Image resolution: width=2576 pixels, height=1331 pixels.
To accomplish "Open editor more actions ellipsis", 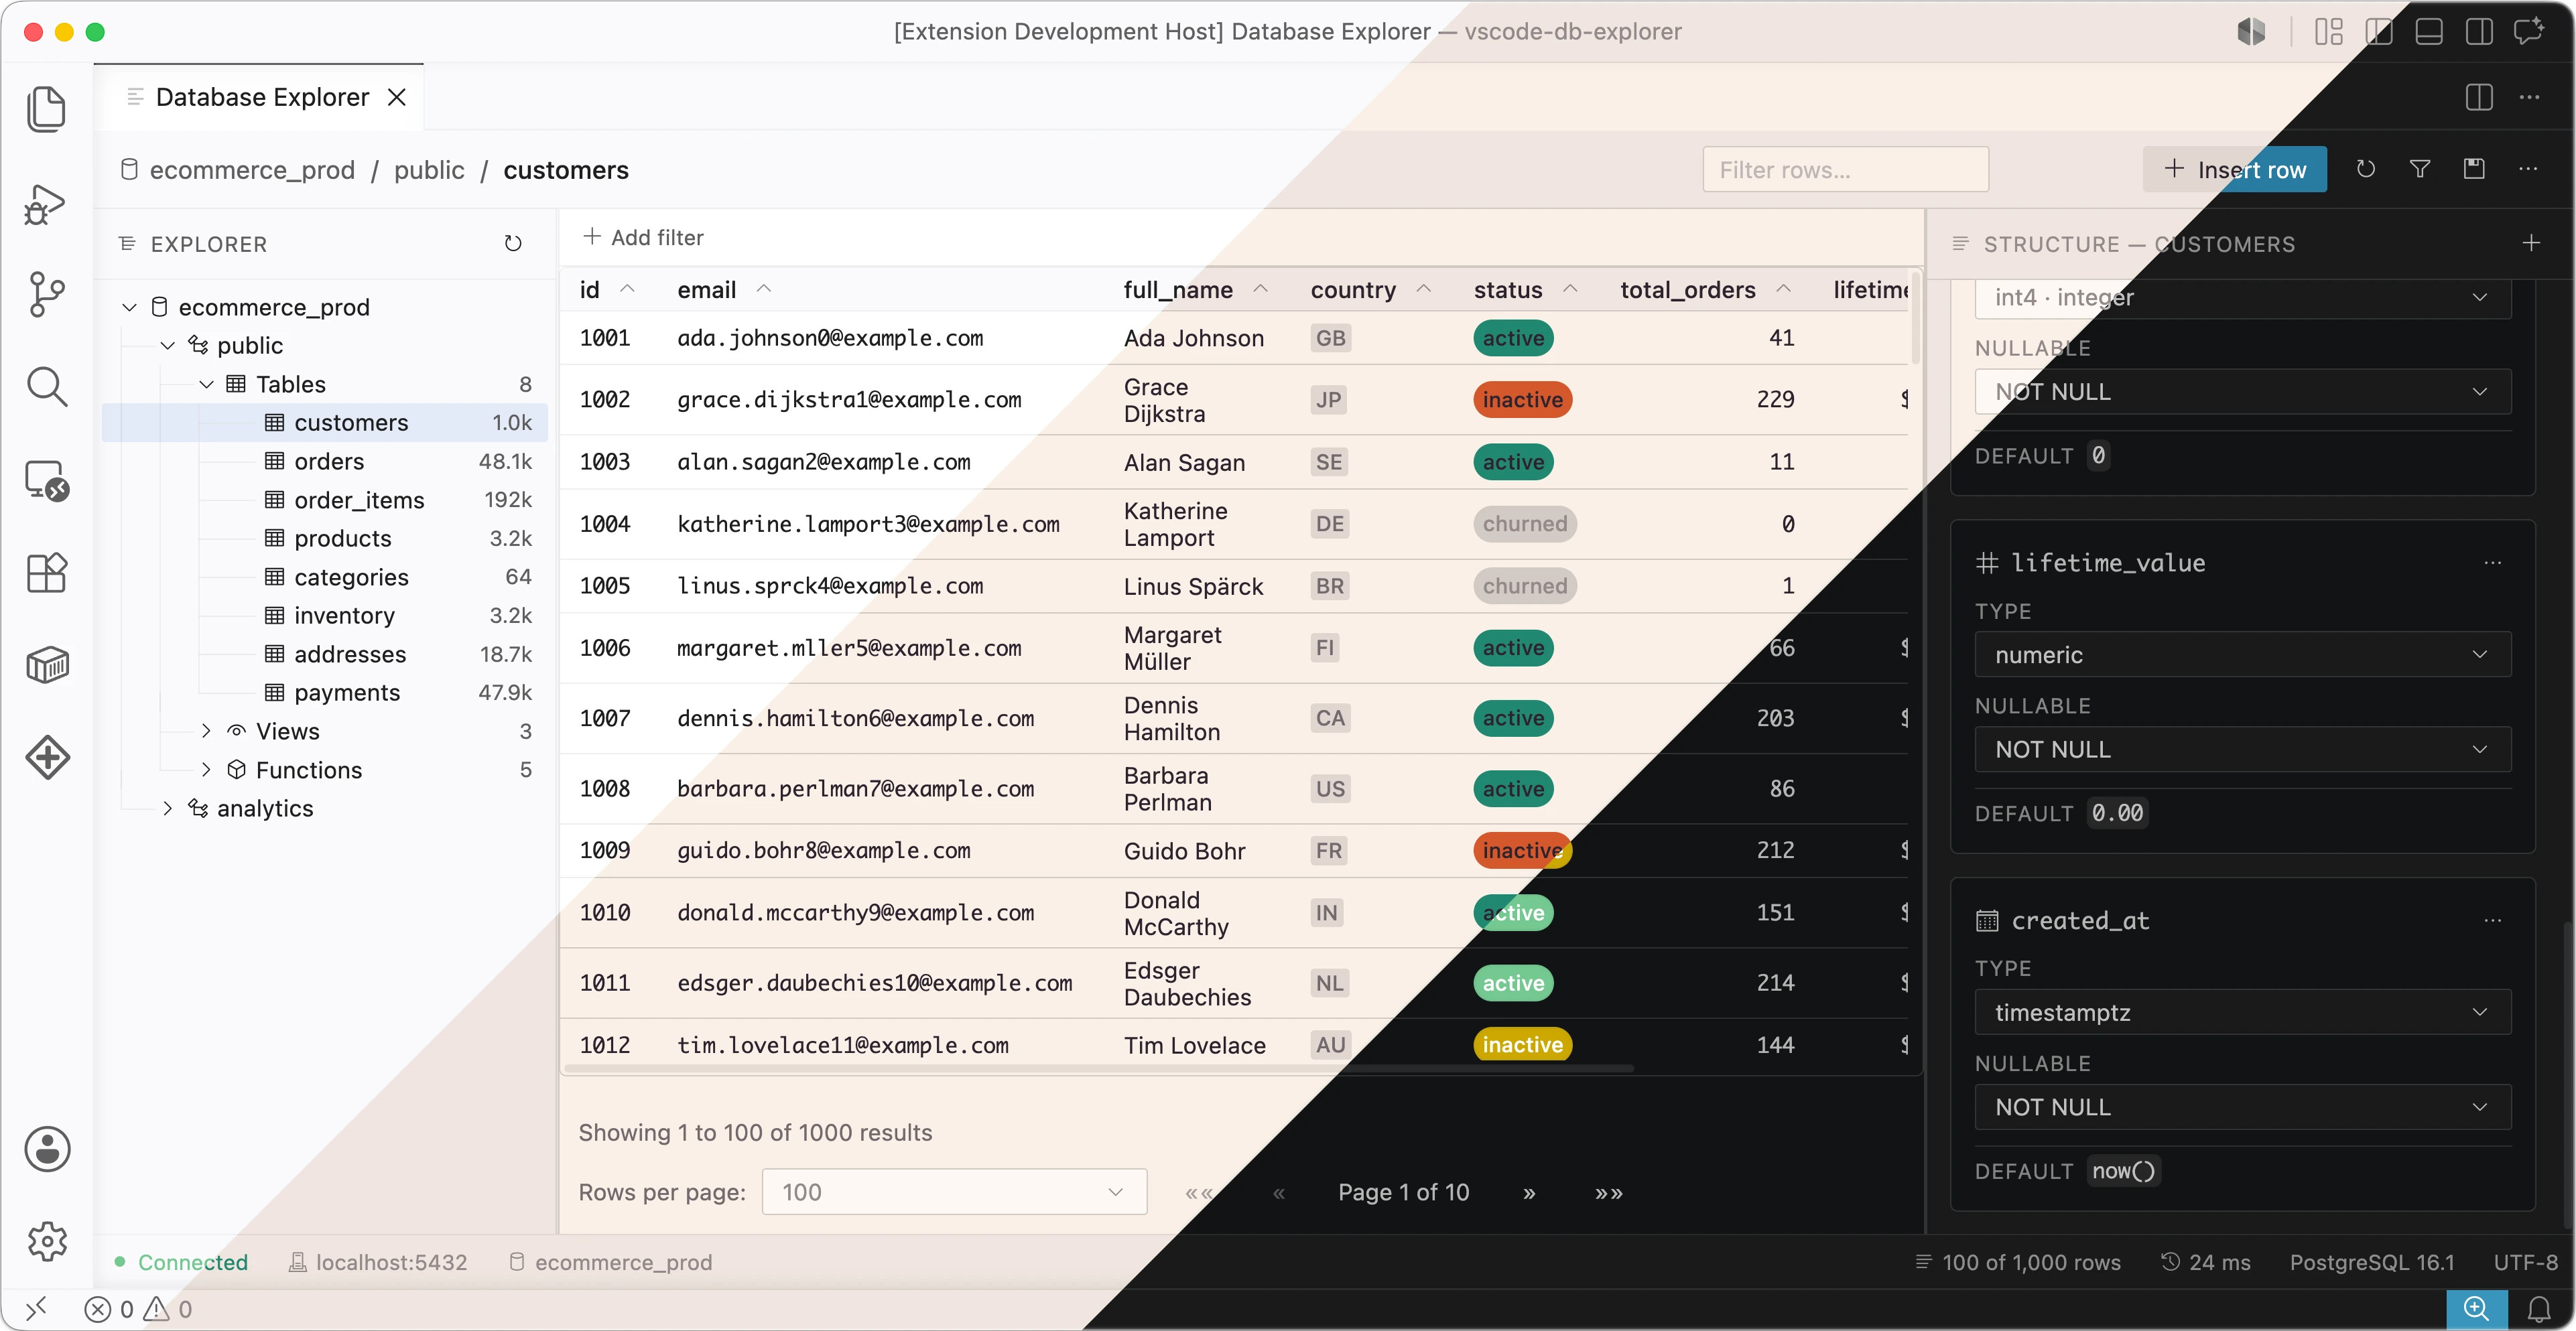I will tap(2530, 97).
